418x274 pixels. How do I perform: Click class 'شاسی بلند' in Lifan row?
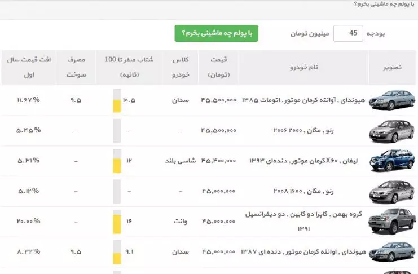[x=181, y=161]
